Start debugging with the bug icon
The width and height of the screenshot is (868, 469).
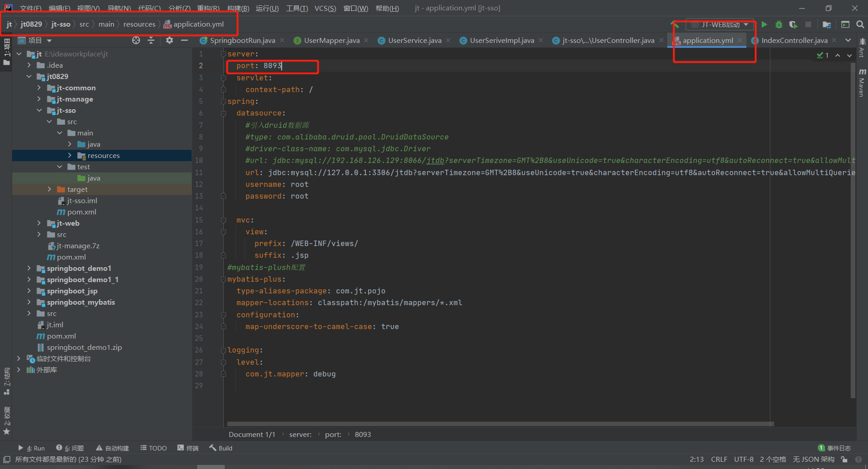[778, 24]
